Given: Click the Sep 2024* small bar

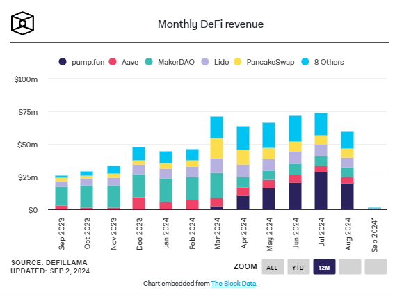Looking at the screenshot, I should 374,209.
